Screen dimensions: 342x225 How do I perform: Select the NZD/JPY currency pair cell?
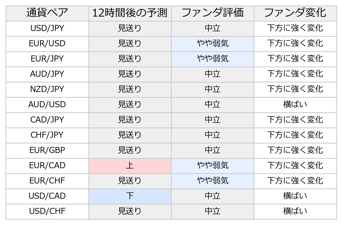47,89
